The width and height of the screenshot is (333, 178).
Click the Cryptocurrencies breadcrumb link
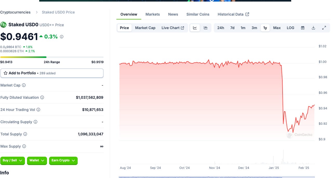pos(15,12)
